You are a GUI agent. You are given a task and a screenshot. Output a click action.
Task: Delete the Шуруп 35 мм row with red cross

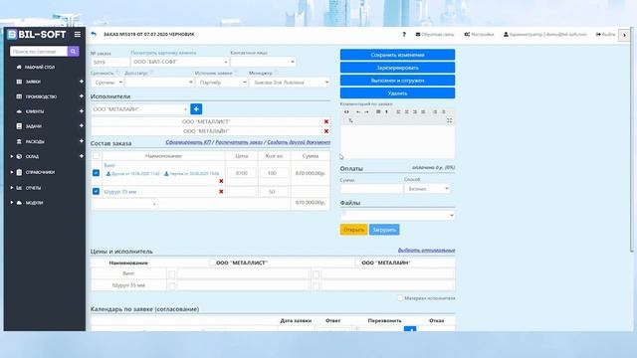click(x=221, y=192)
